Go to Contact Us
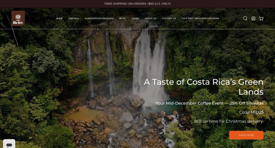The image size is (275, 148). pos(169,18)
